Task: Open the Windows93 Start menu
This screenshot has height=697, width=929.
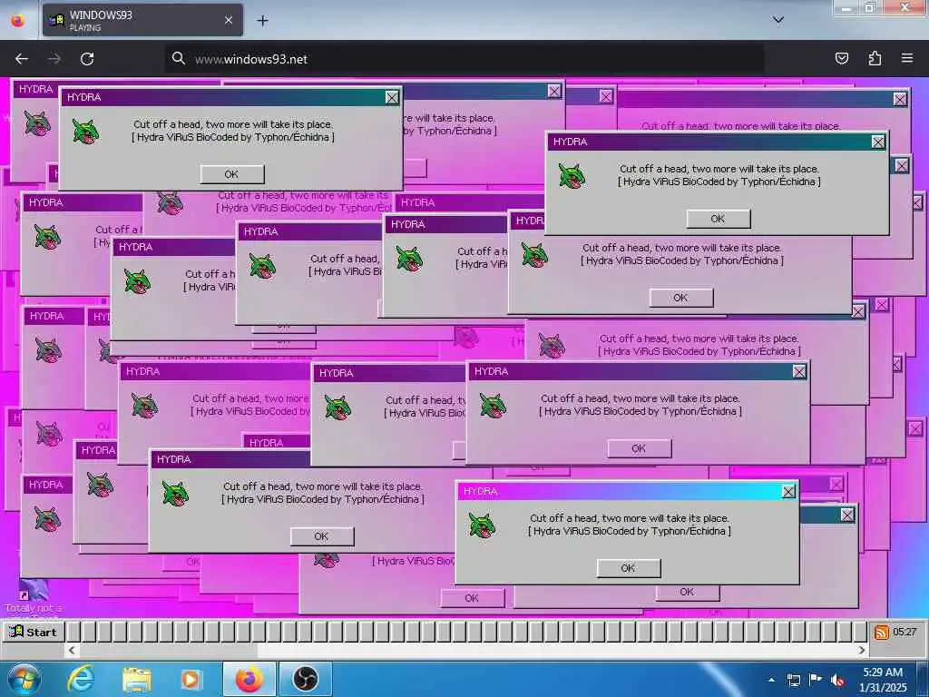Action: 33,632
